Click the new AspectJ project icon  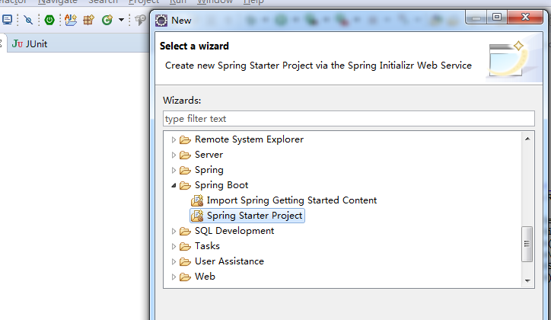[71, 20]
